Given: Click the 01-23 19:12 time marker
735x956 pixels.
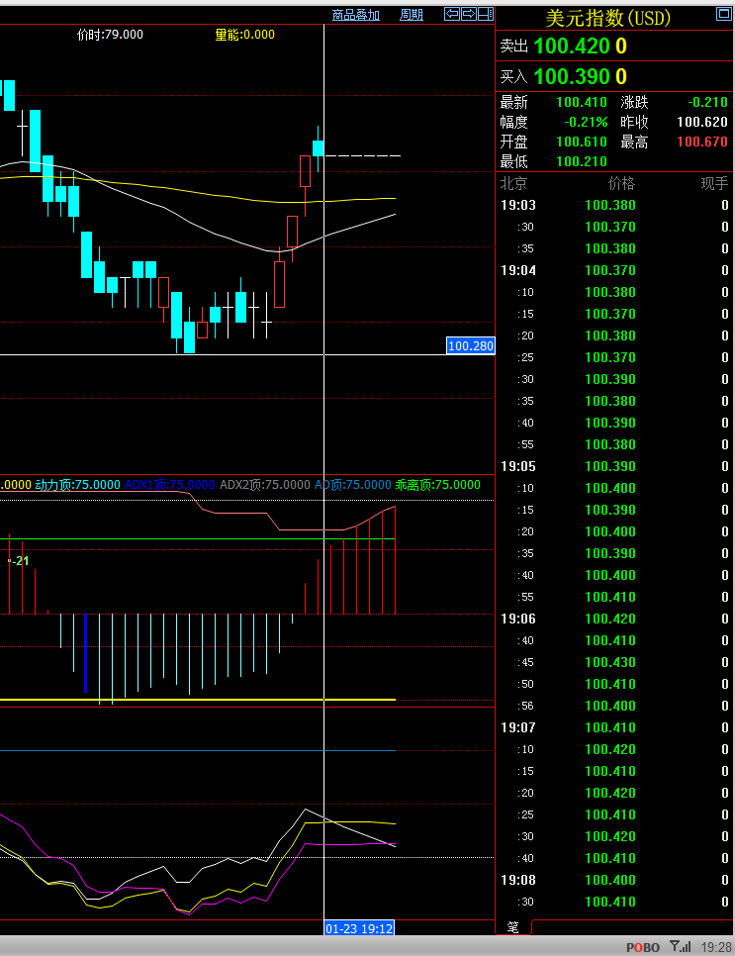Looking at the screenshot, I should point(359,928).
